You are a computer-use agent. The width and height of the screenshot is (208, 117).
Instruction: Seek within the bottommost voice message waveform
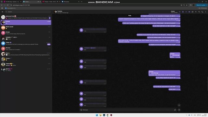(x=95, y=104)
